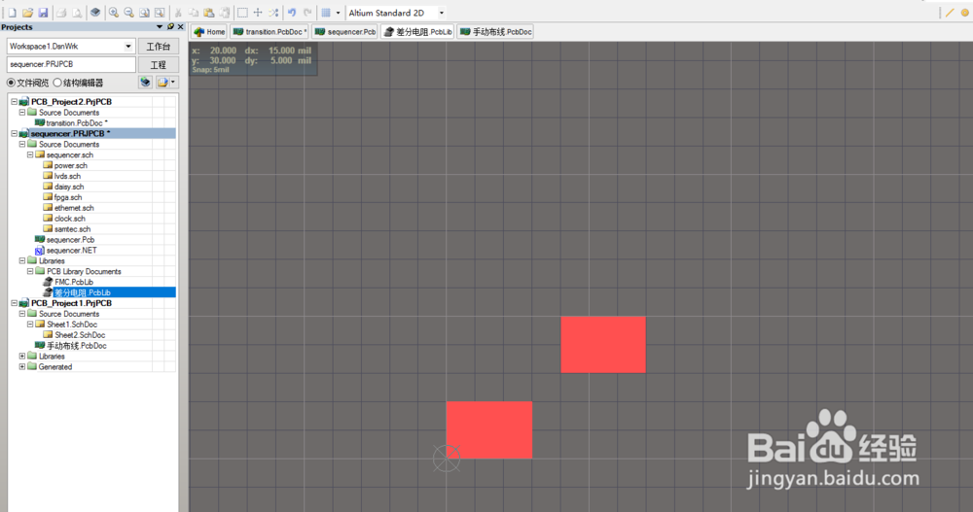Click the Paste Special icon

(225, 13)
